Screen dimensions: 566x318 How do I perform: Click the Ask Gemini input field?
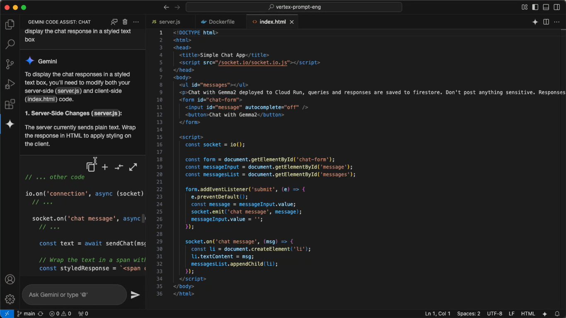click(x=74, y=294)
